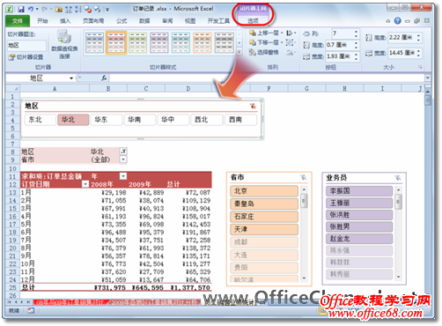This screenshot has width=442, height=326.
Task: Toggle 华北 in the 地区 slicer
Action: [x=73, y=120]
